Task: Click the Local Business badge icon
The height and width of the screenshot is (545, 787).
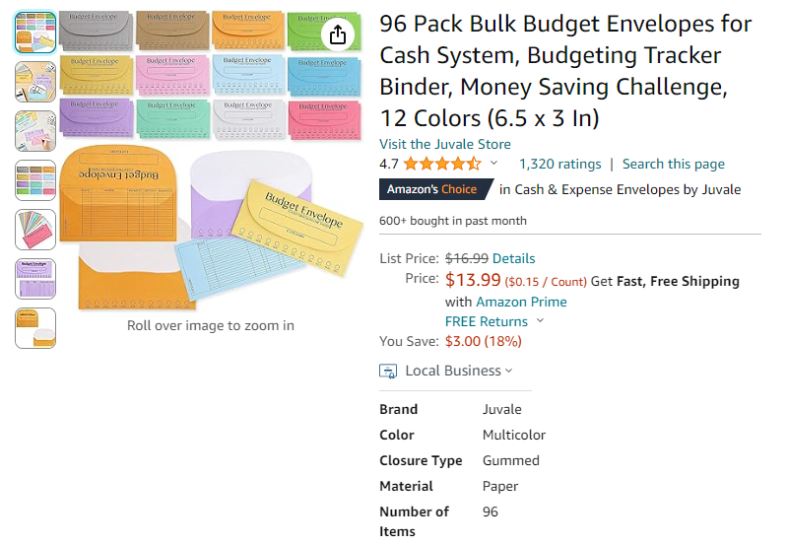Action: (389, 371)
